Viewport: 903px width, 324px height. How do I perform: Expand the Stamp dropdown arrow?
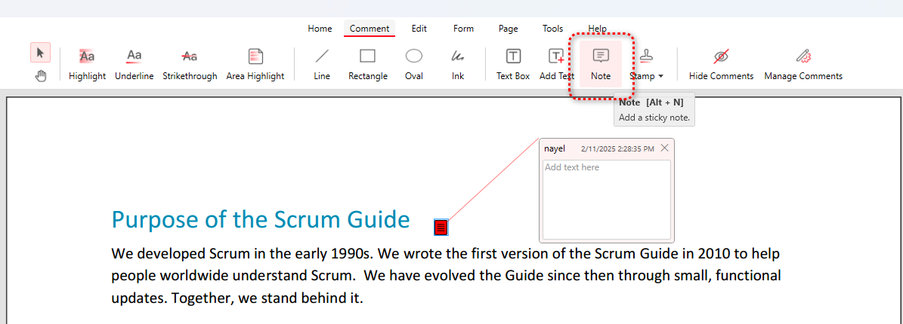point(660,76)
